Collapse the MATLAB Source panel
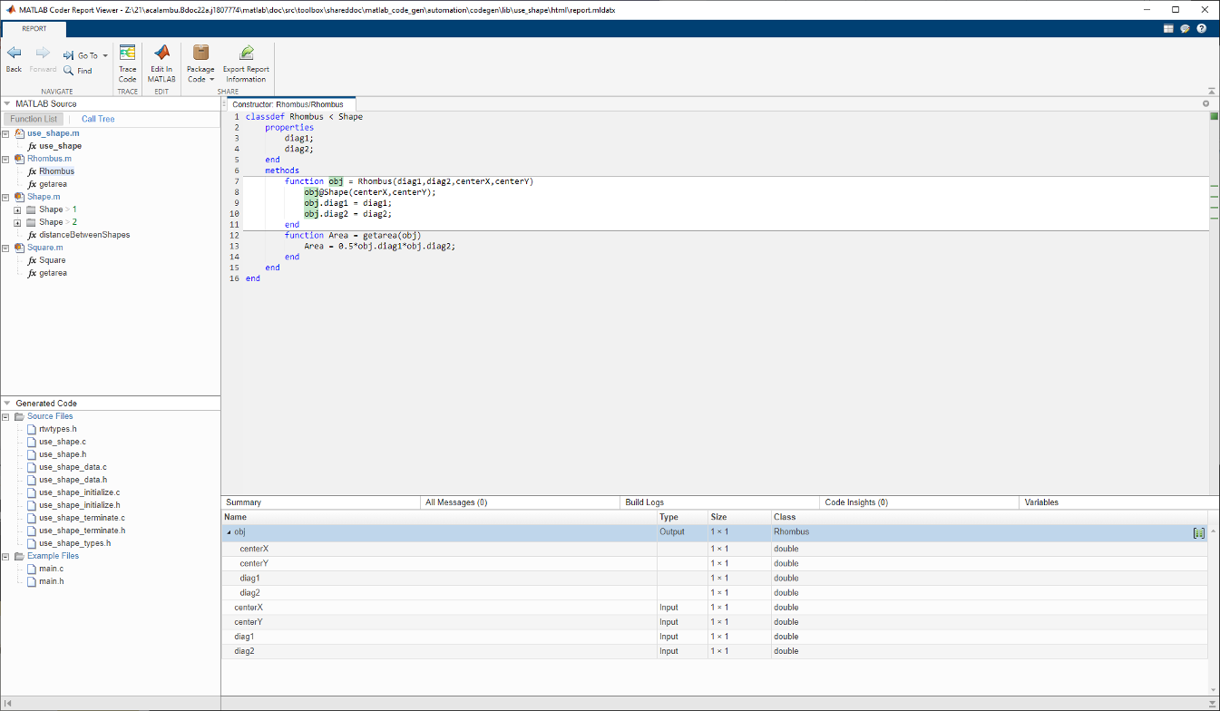This screenshot has width=1220, height=711. 6,103
